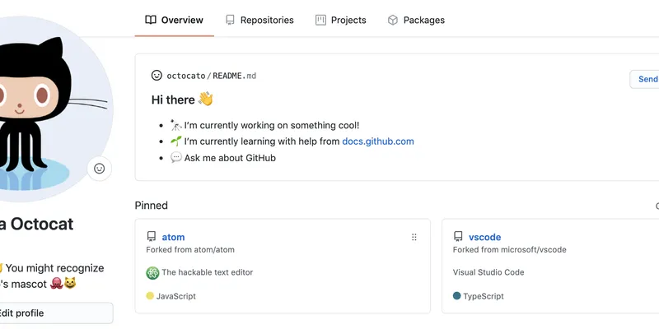This screenshot has height=329, width=659.
Task: Click the yellow JavaScript language dot
Action: coord(150,296)
